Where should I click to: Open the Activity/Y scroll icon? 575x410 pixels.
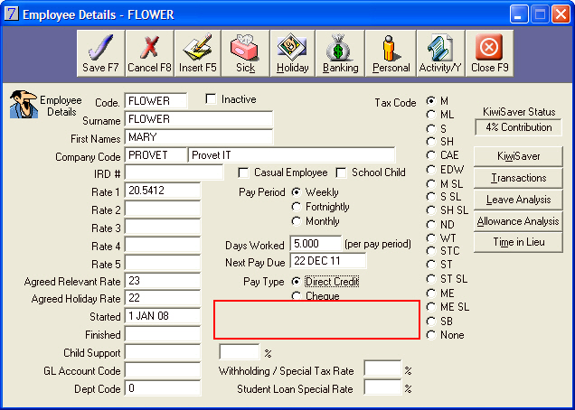click(x=440, y=48)
